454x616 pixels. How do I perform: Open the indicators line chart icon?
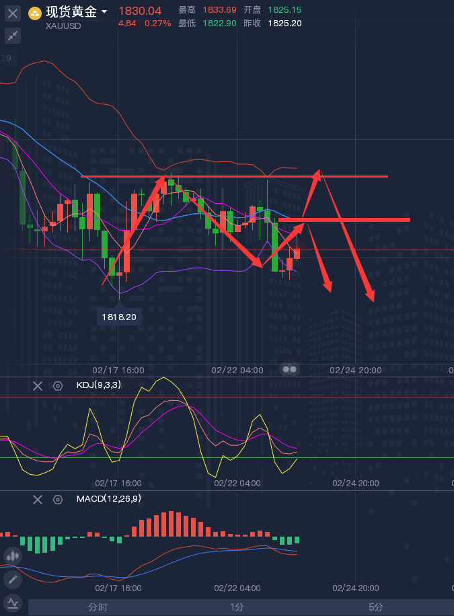pos(13,603)
